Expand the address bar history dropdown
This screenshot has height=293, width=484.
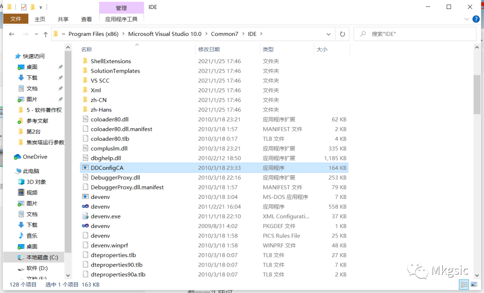328,34
